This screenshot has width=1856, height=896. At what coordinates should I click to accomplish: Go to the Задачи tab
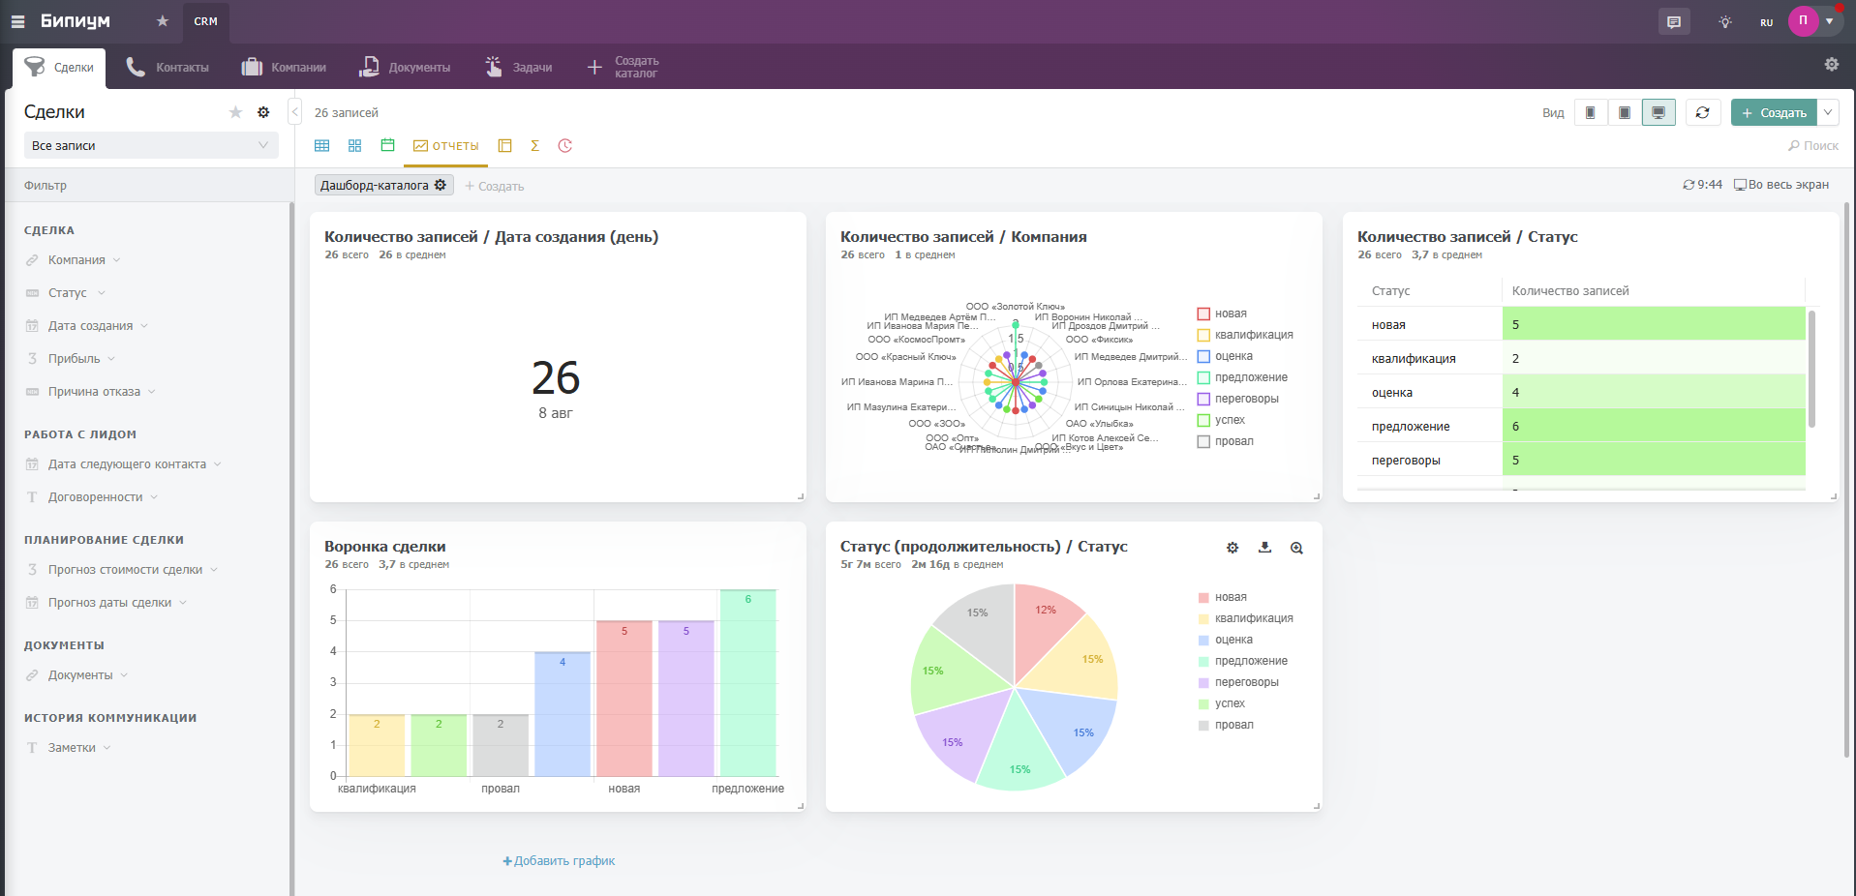click(519, 67)
